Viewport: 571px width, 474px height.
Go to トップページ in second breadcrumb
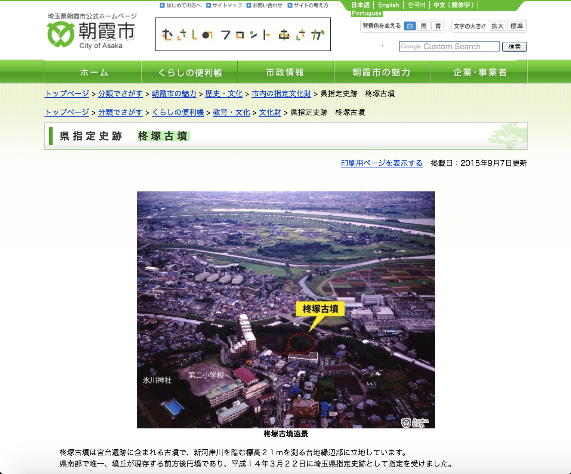67,112
